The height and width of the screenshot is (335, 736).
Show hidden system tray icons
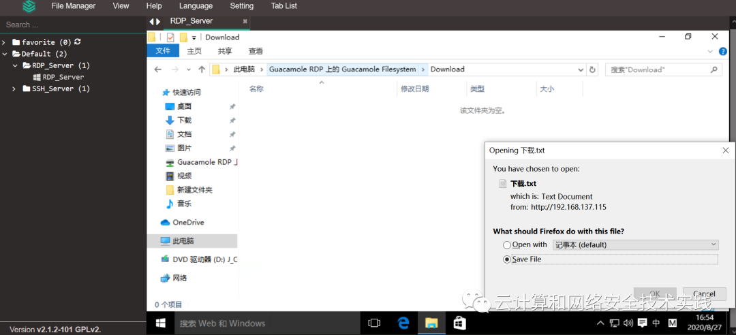pos(600,323)
